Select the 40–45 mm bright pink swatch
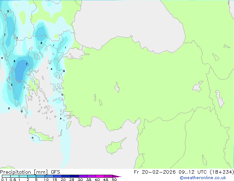This screenshot has width=234, height=181. point(100,176)
